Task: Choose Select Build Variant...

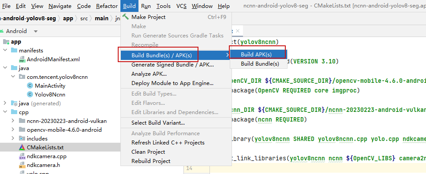Action: (176, 123)
